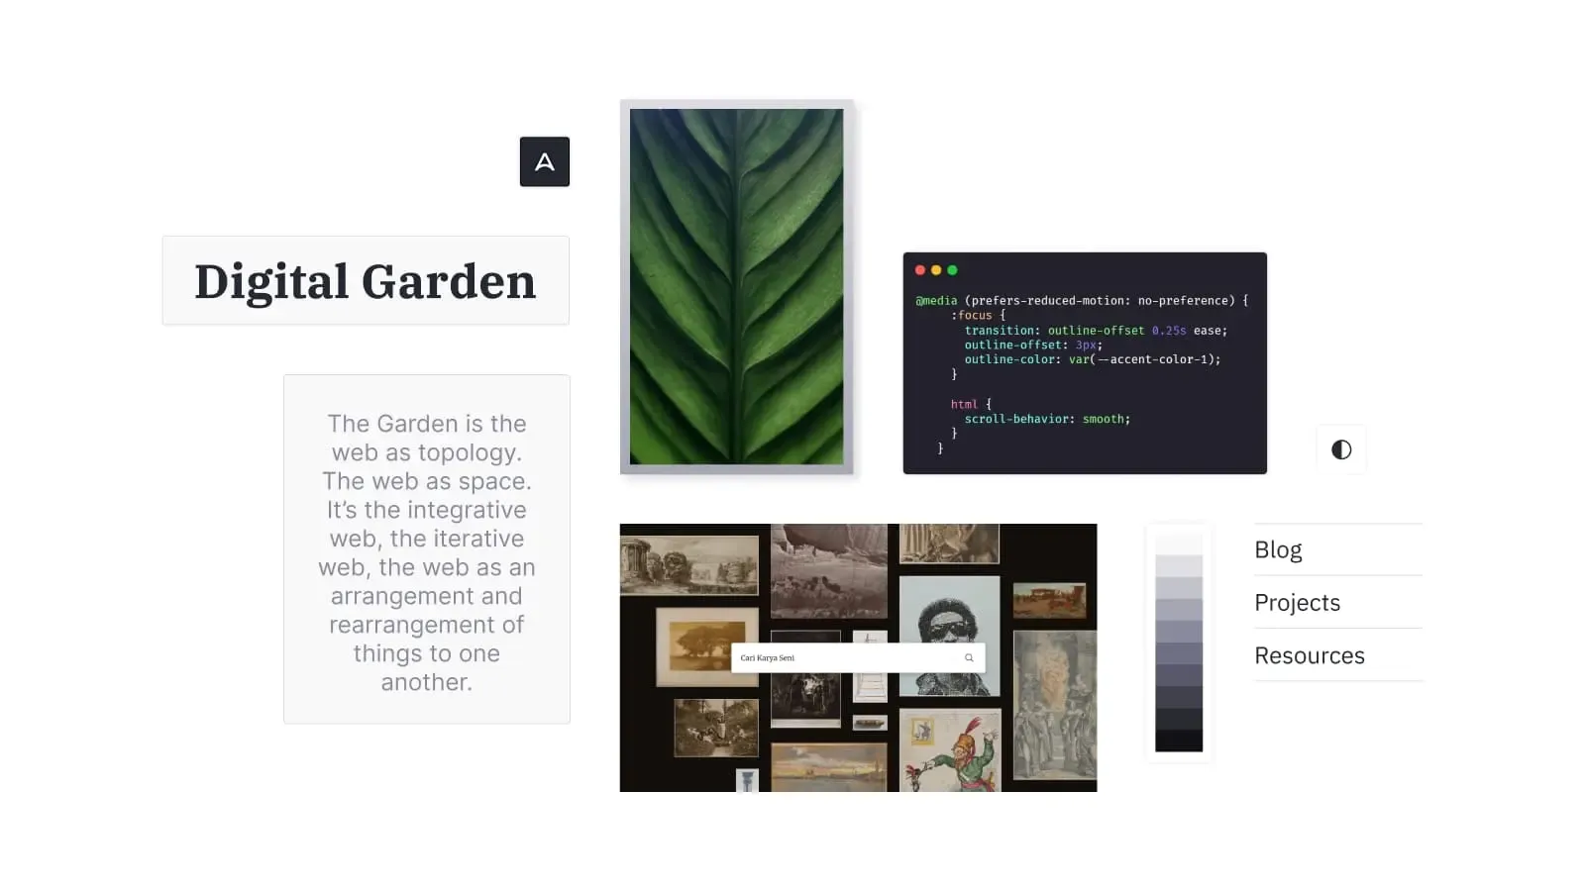
Task: Click the magnifying glass search icon
Action: [x=969, y=657]
